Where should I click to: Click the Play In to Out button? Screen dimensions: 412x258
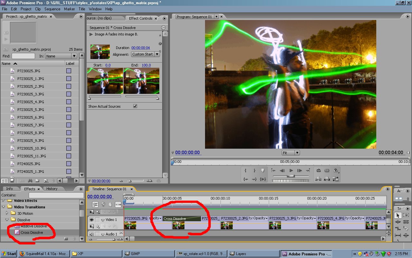(263, 179)
